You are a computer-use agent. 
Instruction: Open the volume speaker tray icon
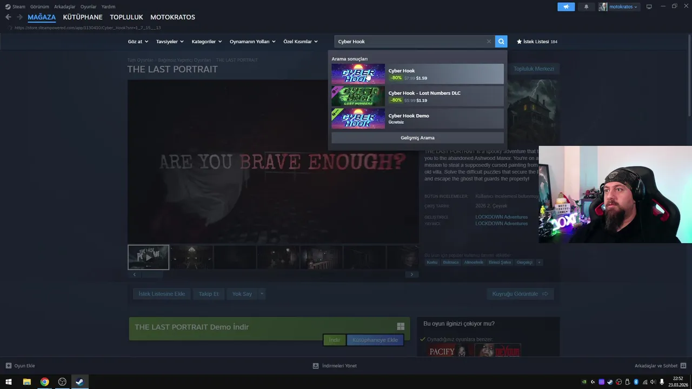[653, 382]
